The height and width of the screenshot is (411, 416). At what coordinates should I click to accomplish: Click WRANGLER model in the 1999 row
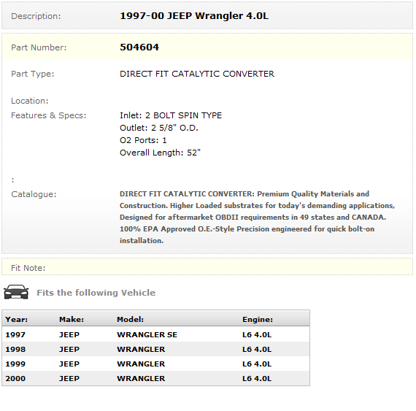(x=141, y=364)
